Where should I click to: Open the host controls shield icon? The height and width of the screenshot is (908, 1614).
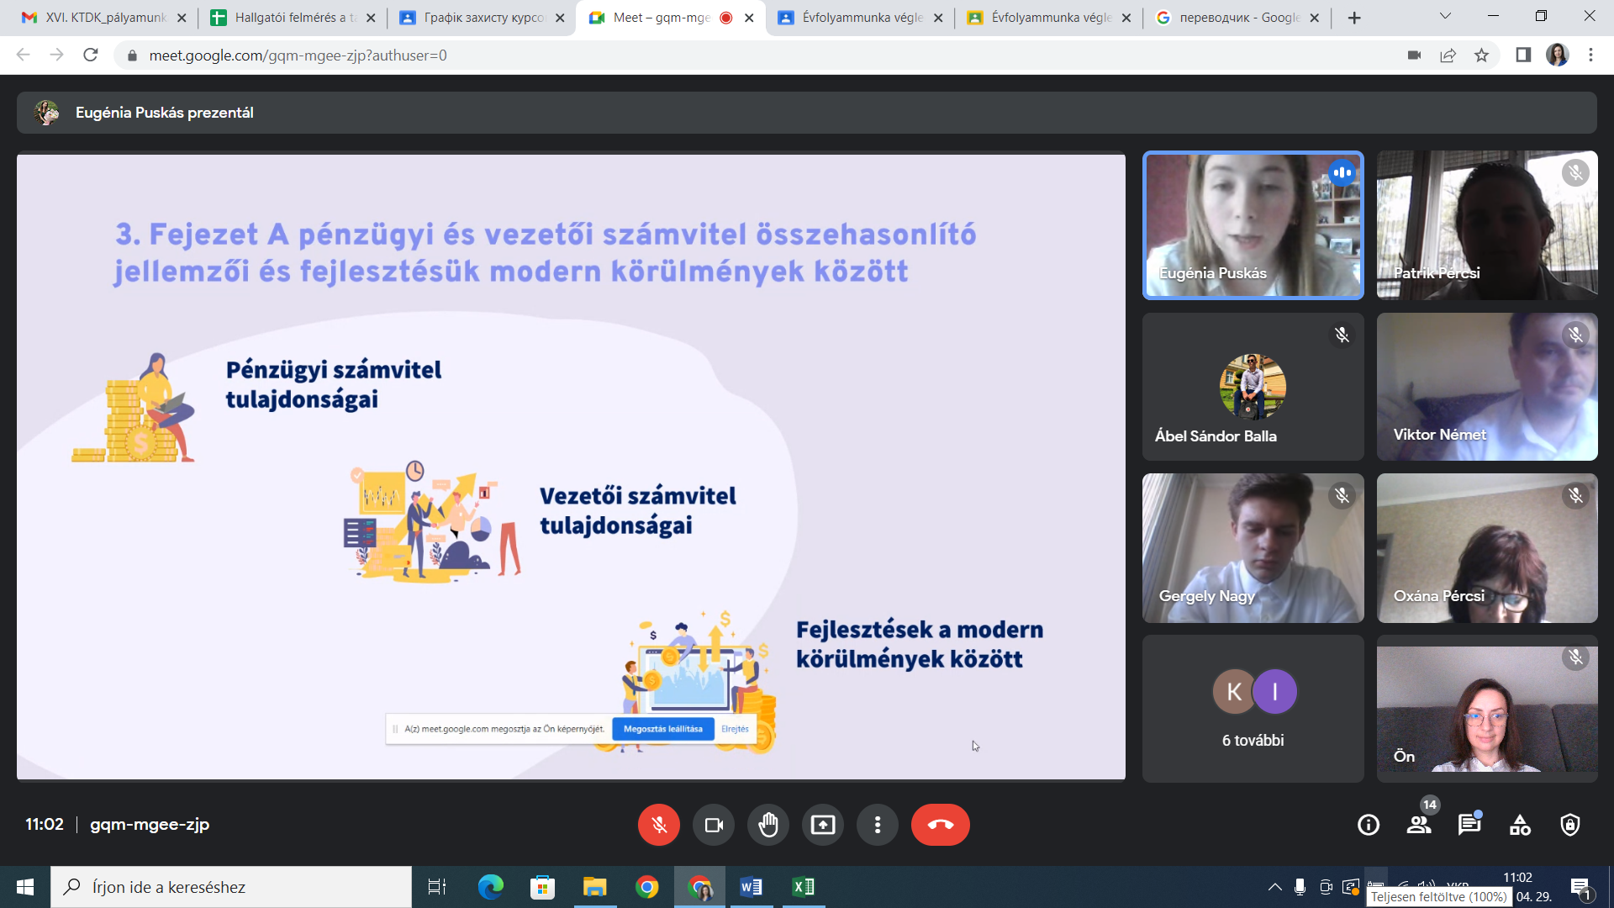pyautogui.click(x=1570, y=825)
